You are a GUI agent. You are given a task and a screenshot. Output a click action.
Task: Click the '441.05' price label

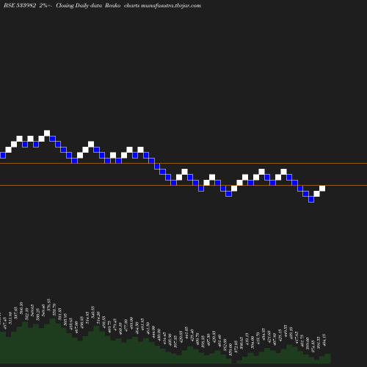[186, 332]
